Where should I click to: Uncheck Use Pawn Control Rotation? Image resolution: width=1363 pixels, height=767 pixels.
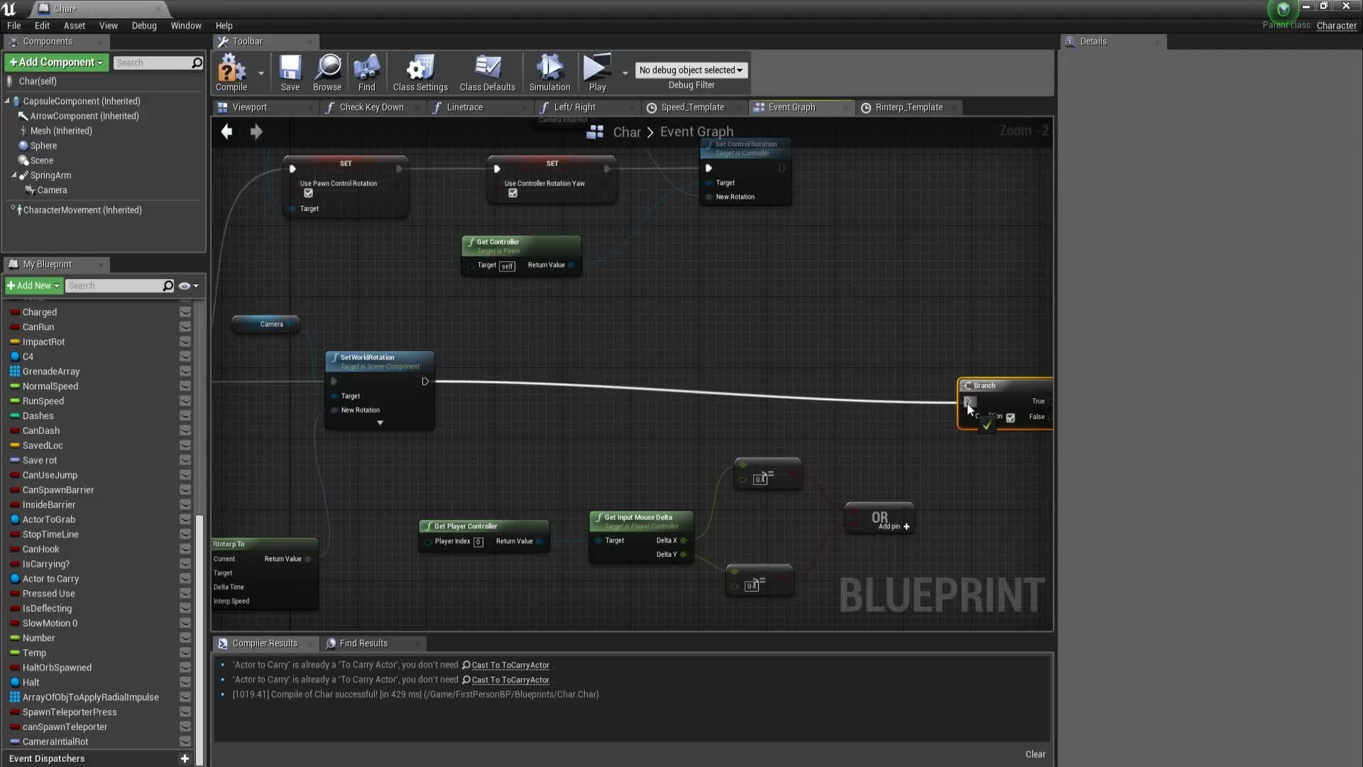click(x=309, y=192)
